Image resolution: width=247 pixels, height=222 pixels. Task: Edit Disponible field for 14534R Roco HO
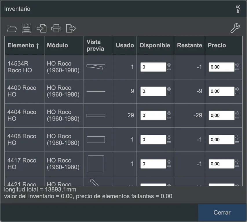(x=153, y=67)
